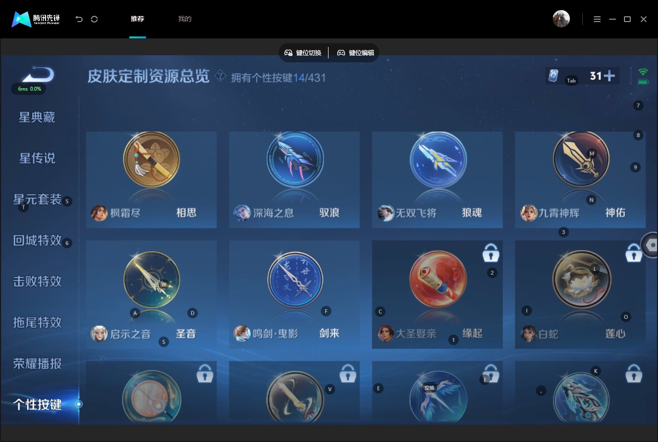This screenshot has width=658, height=442.
Task: Click the Tencent Pioneer logo
Action: pos(36,19)
